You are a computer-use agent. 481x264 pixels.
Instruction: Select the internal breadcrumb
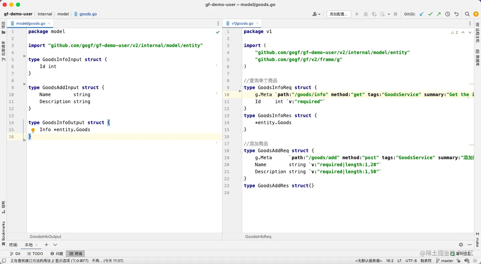point(45,14)
